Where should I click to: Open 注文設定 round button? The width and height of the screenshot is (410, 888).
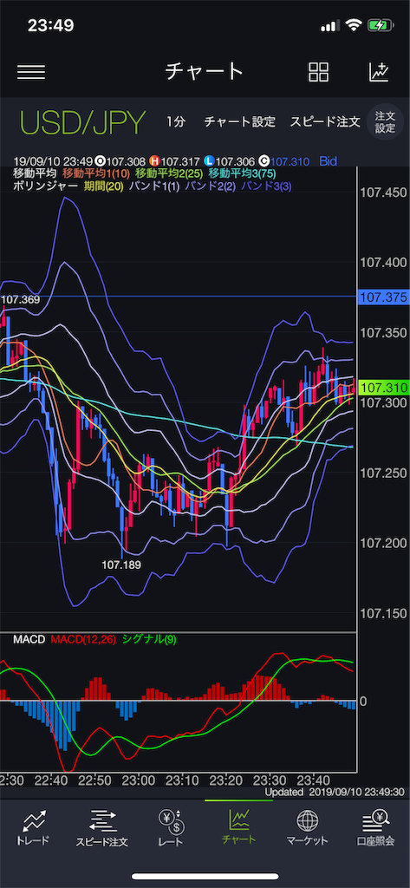[385, 122]
